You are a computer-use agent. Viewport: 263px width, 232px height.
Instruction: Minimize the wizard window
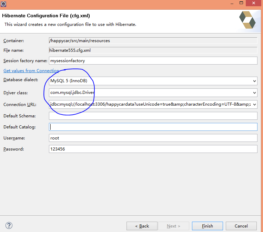(232, 3)
